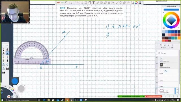Toggle visibility of the Слой3 layer
This screenshot has width=181, height=102.
click(157, 83)
